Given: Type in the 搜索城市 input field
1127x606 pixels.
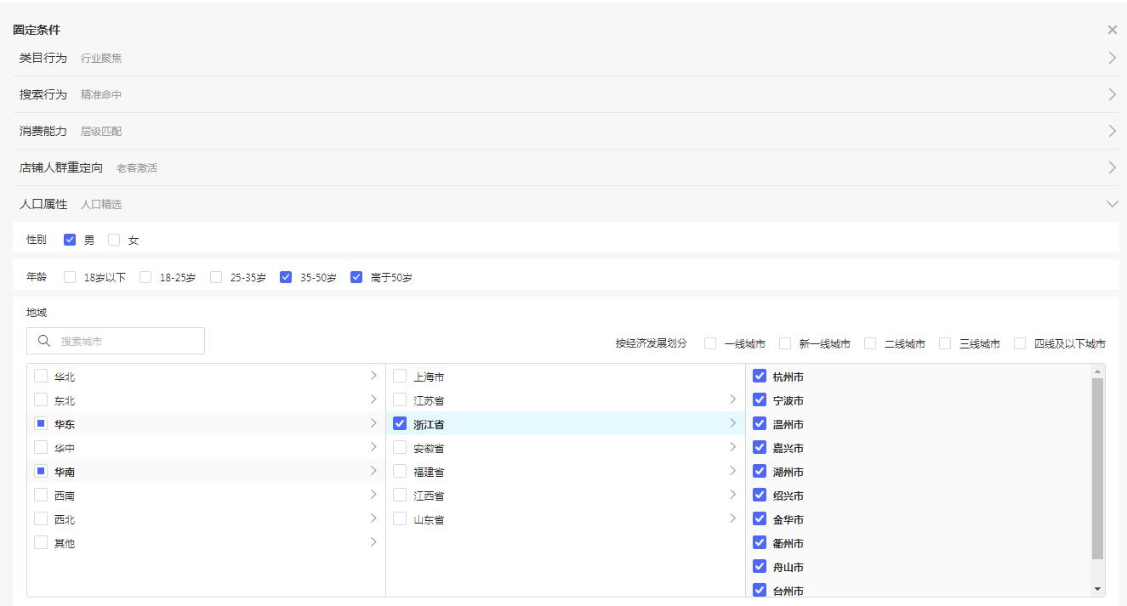Looking at the screenshot, I should pyautogui.click(x=128, y=341).
